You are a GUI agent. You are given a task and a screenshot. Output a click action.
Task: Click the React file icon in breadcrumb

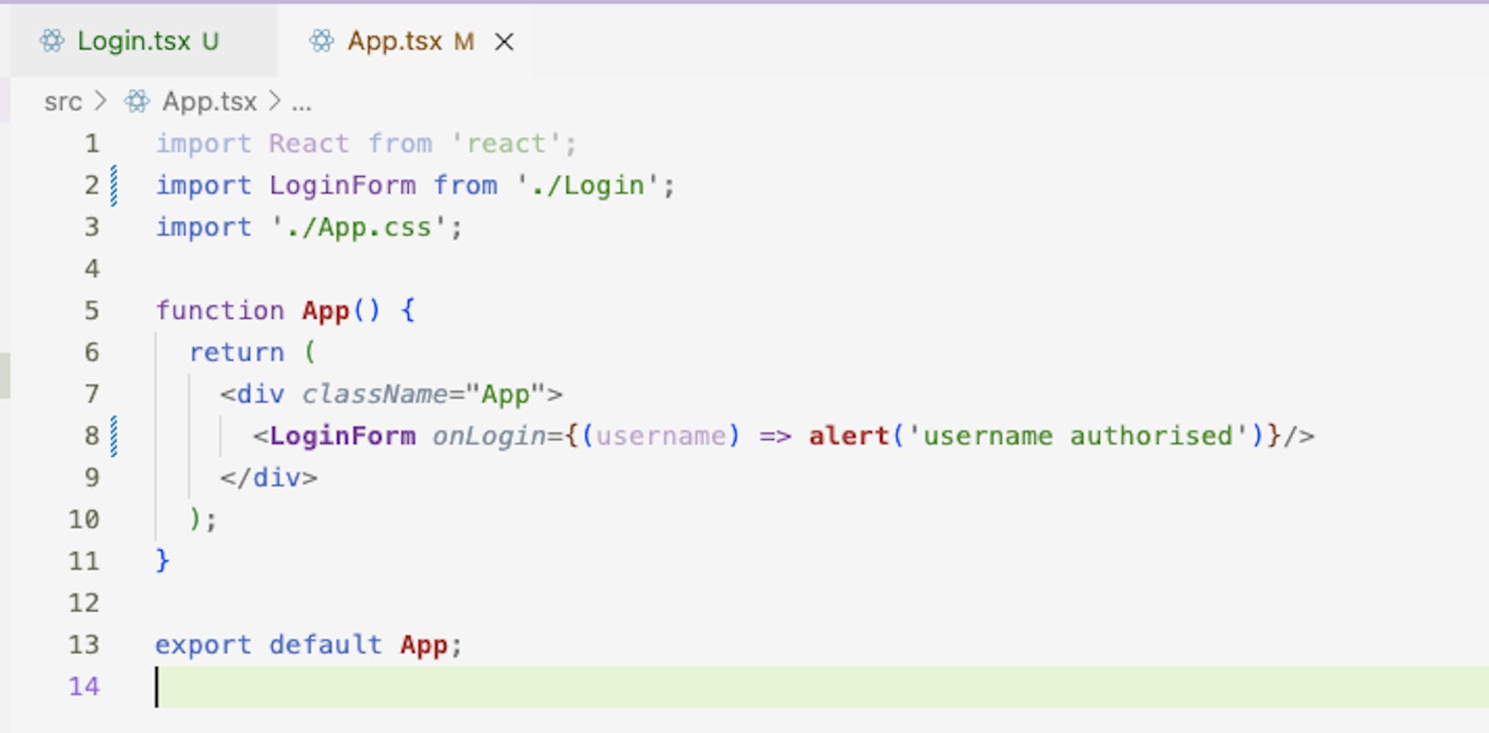point(137,102)
